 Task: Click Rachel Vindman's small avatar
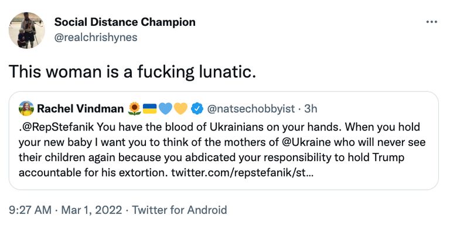[x=26, y=108]
